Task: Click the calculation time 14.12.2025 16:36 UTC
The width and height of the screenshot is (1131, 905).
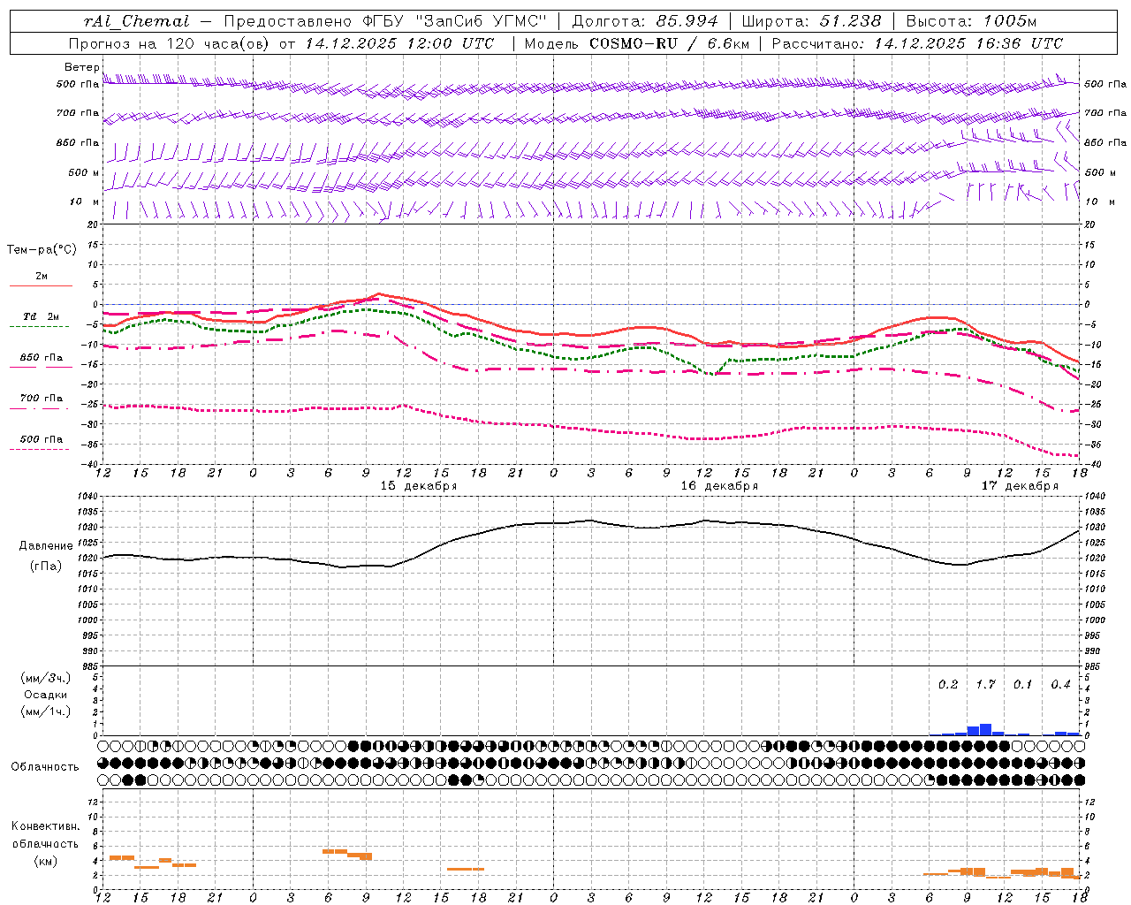Action: (968, 43)
